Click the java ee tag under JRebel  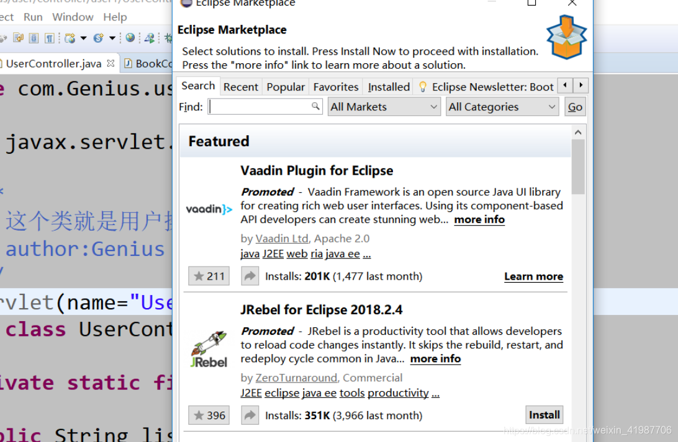(319, 393)
